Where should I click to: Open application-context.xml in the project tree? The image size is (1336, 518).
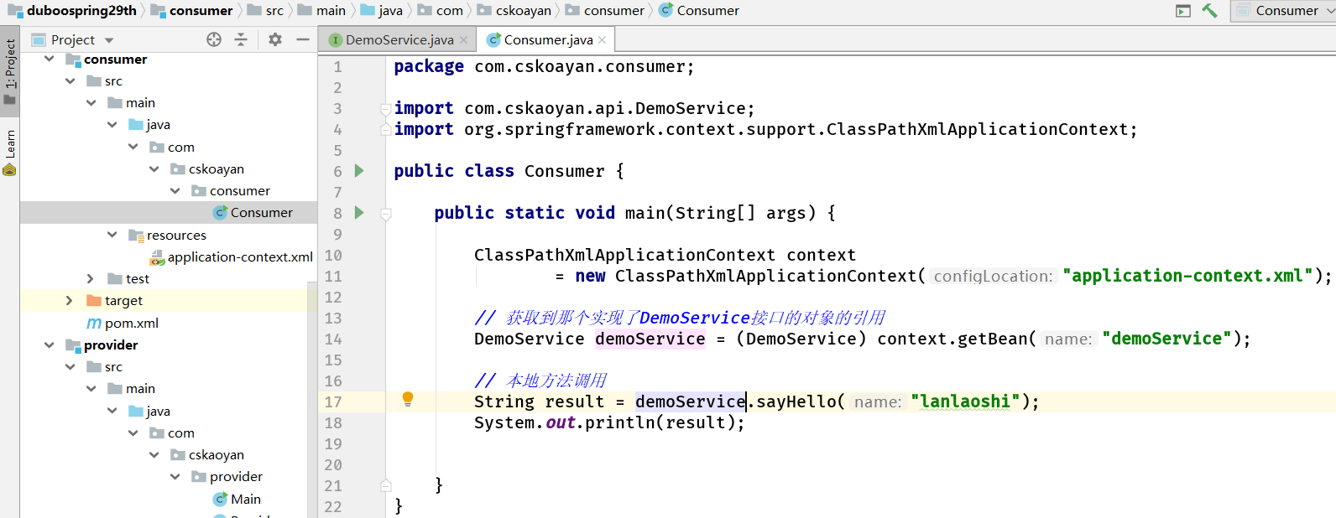[232, 257]
